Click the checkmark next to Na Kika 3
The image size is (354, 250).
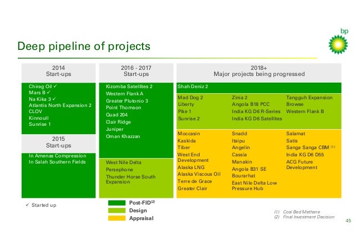pos(54,99)
